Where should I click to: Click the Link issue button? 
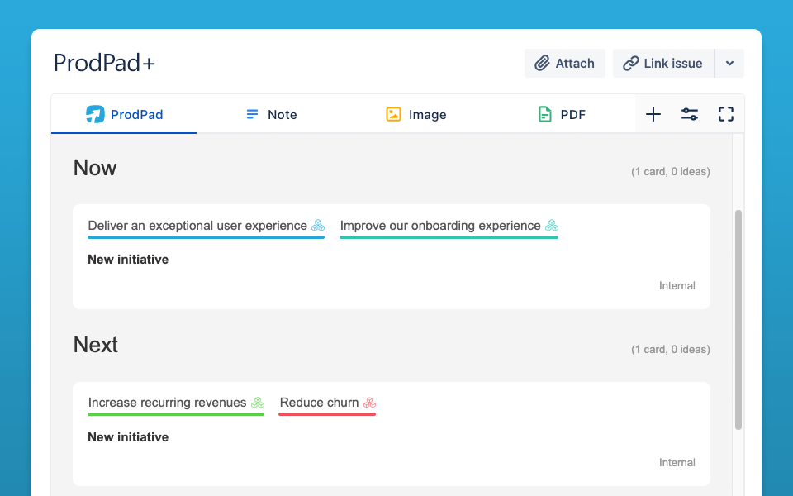tap(663, 64)
